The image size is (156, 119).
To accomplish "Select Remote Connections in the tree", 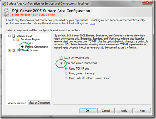I will (37, 47).
